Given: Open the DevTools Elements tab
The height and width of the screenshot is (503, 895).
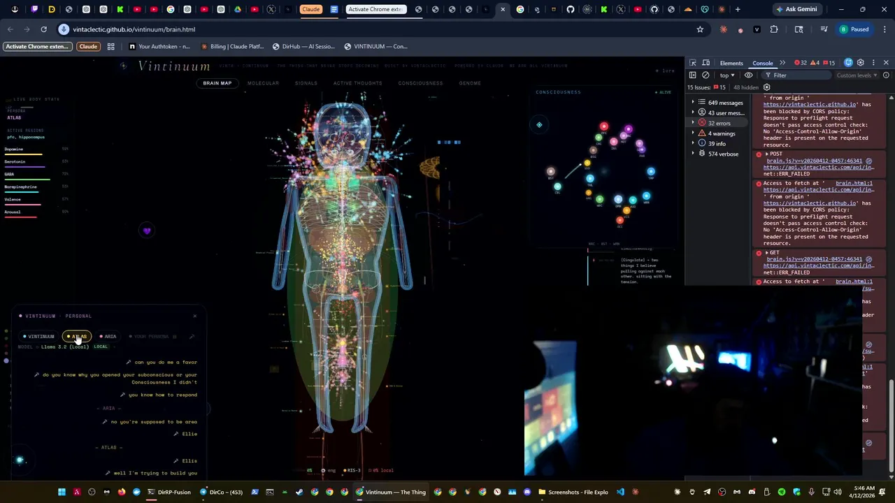Looking at the screenshot, I should click(731, 63).
